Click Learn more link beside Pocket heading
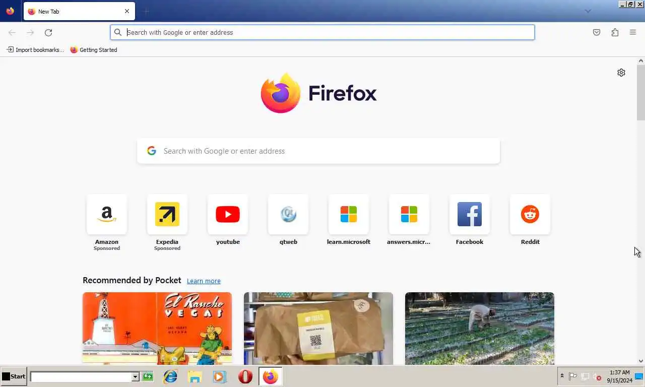Image resolution: width=645 pixels, height=387 pixels. coord(204,281)
